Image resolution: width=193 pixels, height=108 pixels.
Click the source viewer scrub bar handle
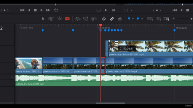pos(55,4)
